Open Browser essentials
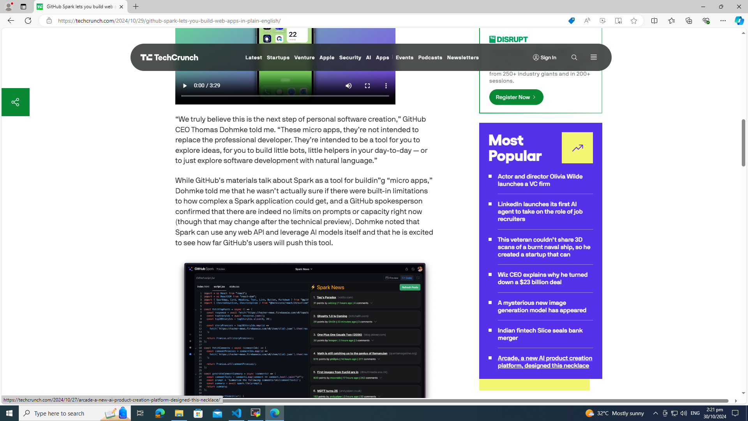Screen dimensions: 748x421 point(706,21)
